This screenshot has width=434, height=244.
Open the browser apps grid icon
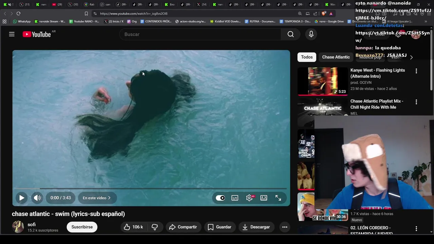[x=4, y=21]
